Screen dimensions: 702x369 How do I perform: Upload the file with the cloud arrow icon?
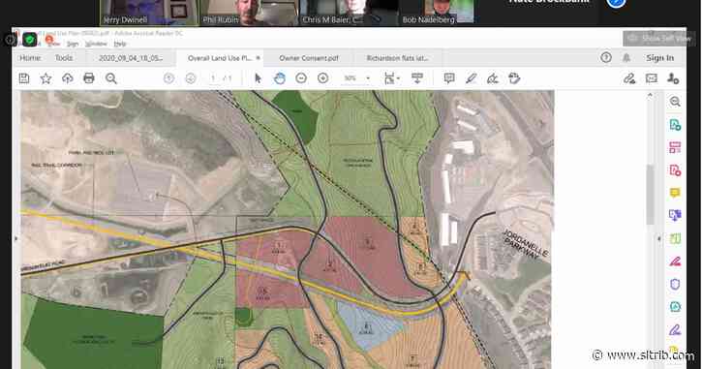pyautogui.click(x=67, y=78)
